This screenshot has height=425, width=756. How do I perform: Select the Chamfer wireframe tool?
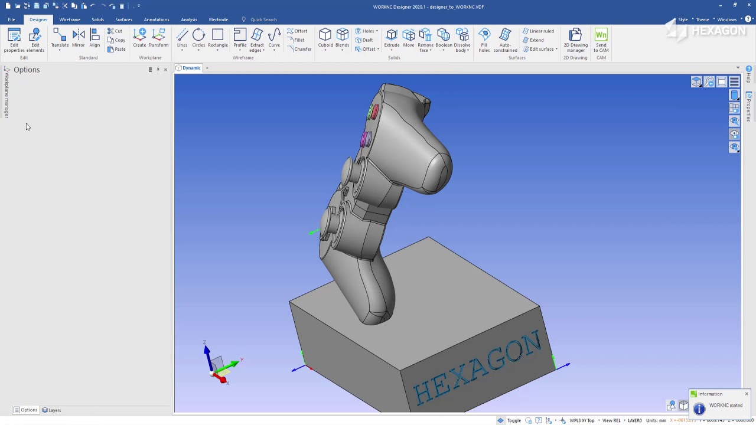tap(299, 49)
